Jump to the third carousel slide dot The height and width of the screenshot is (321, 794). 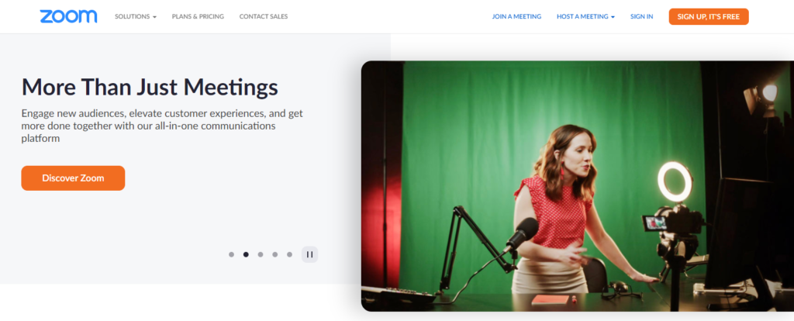tap(261, 254)
